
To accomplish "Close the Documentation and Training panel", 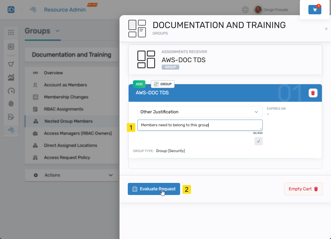I will click(326, 29).
